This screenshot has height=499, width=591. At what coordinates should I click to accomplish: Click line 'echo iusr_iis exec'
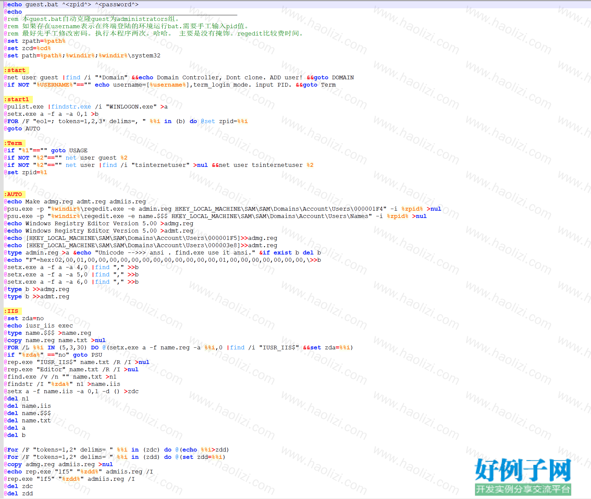point(38,325)
